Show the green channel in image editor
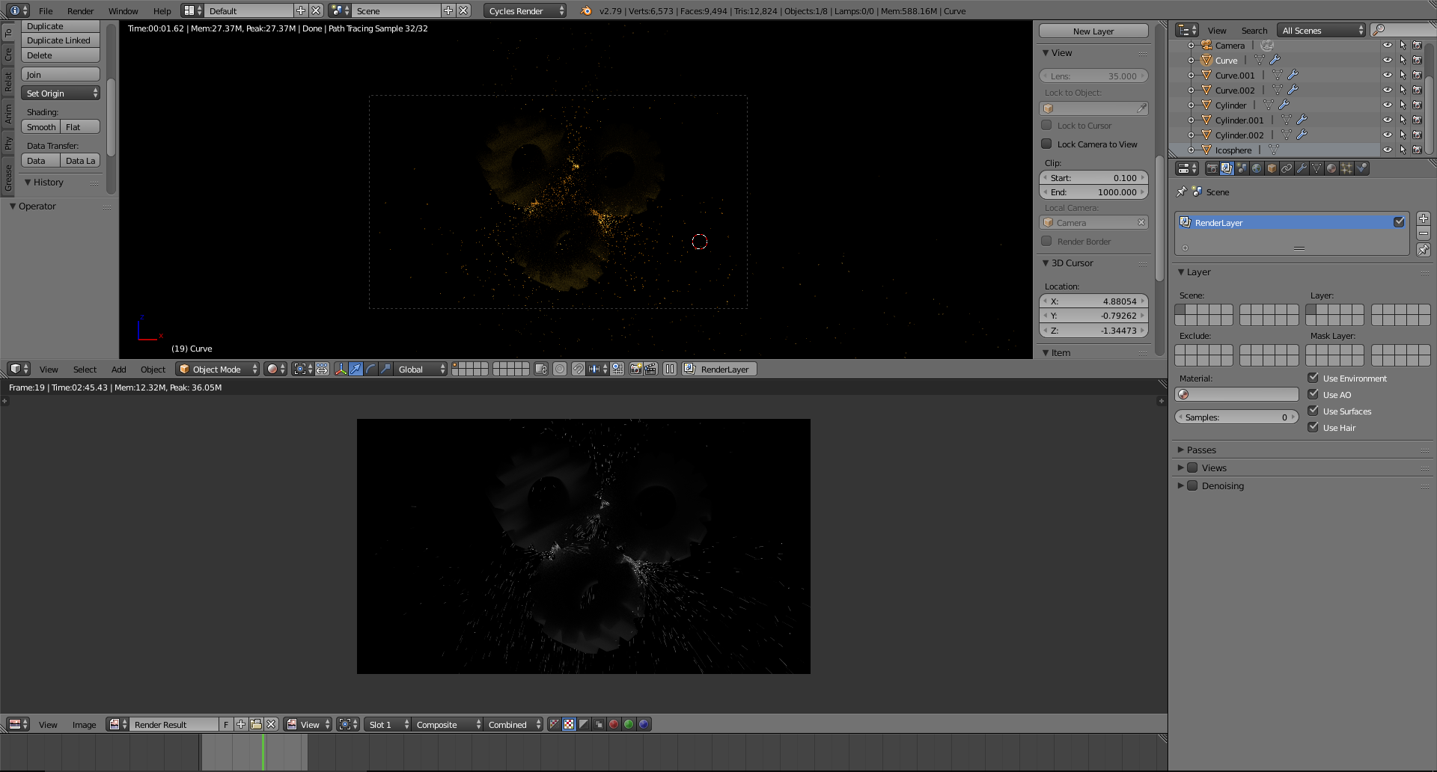 pyautogui.click(x=629, y=724)
